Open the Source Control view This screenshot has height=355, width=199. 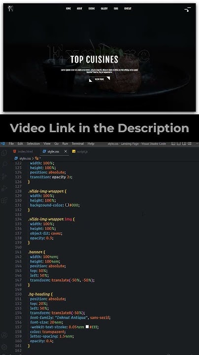click(x=4, y=177)
